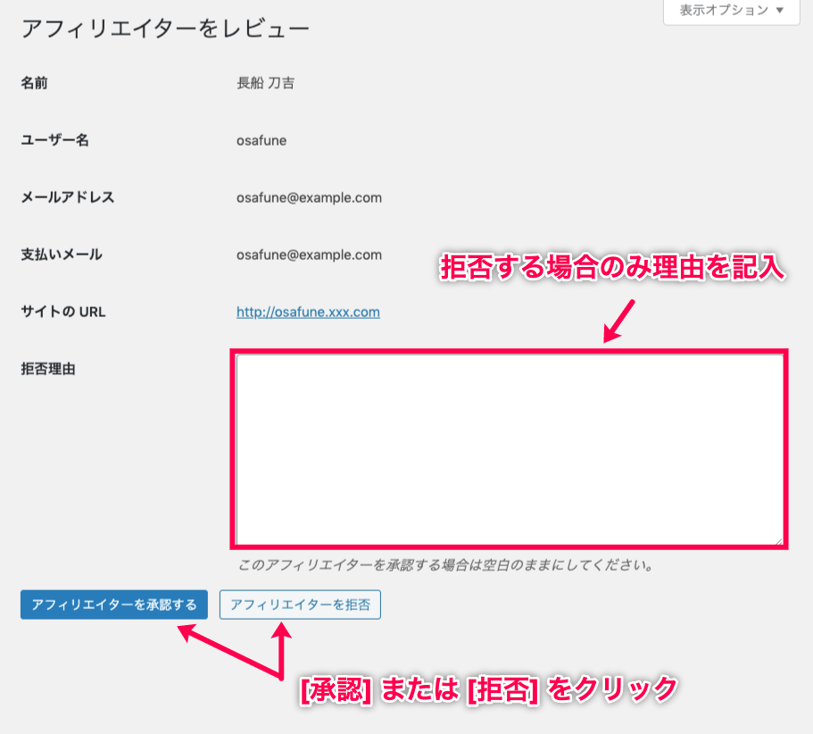Click the username value osafune
The height and width of the screenshot is (734, 813).
(x=261, y=140)
